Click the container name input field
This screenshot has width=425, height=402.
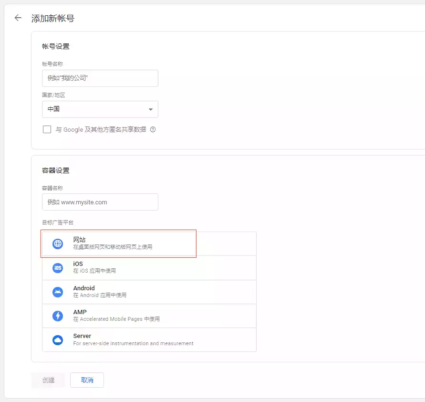[x=100, y=202]
